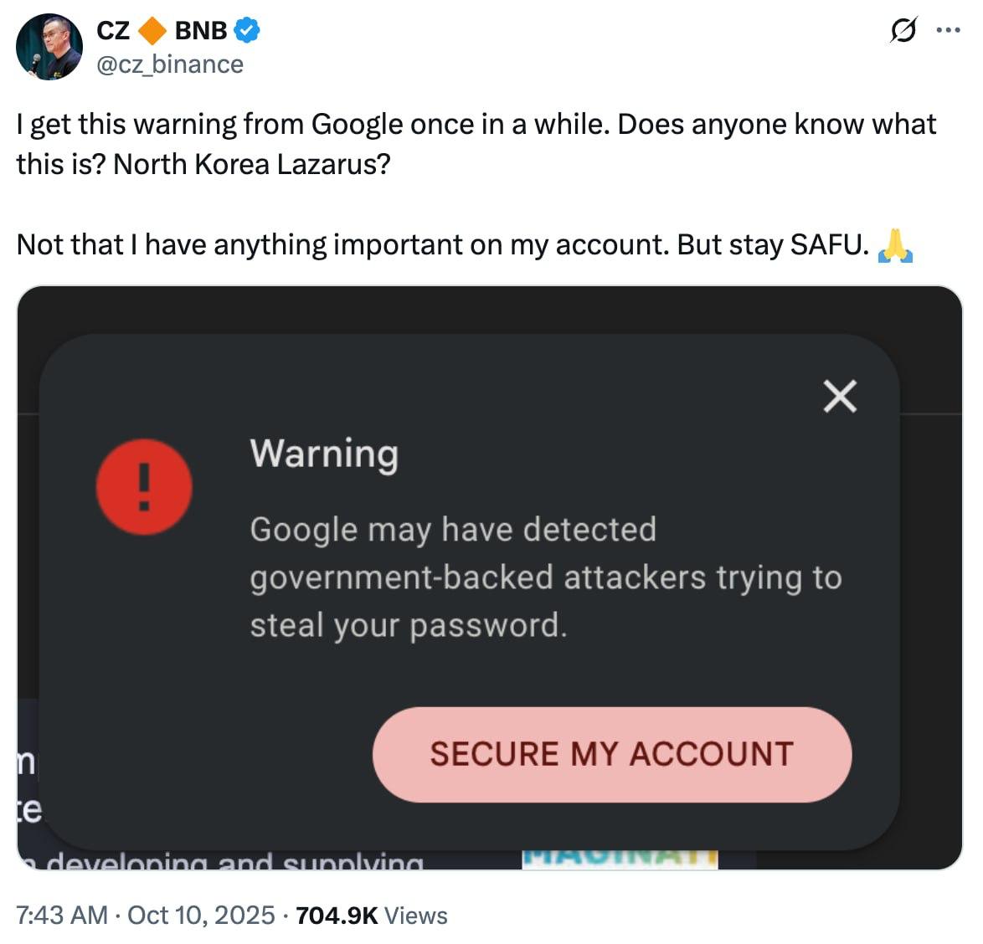This screenshot has height=944, width=983.
Task: Open the three-dot more options menu
Action: [x=947, y=31]
